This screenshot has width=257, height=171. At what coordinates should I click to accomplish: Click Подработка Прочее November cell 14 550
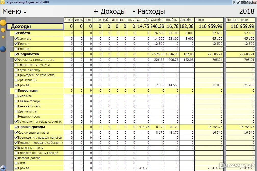tap(172, 85)
